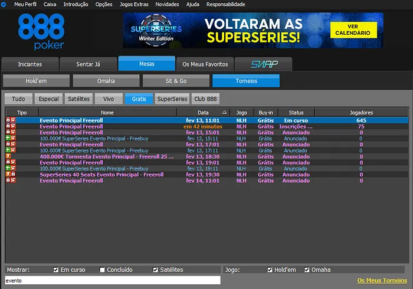Click the 'Inscrições ...' status cell
The height and width of the screenshot is (289, 413).
pos(296,126)
